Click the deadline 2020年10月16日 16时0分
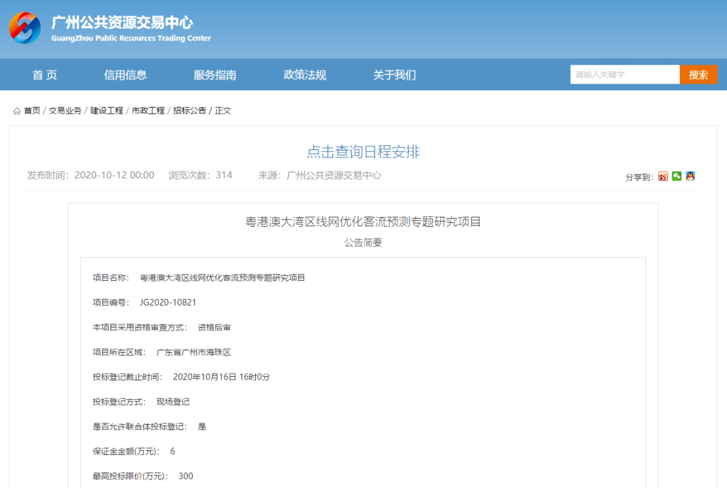 221,377
